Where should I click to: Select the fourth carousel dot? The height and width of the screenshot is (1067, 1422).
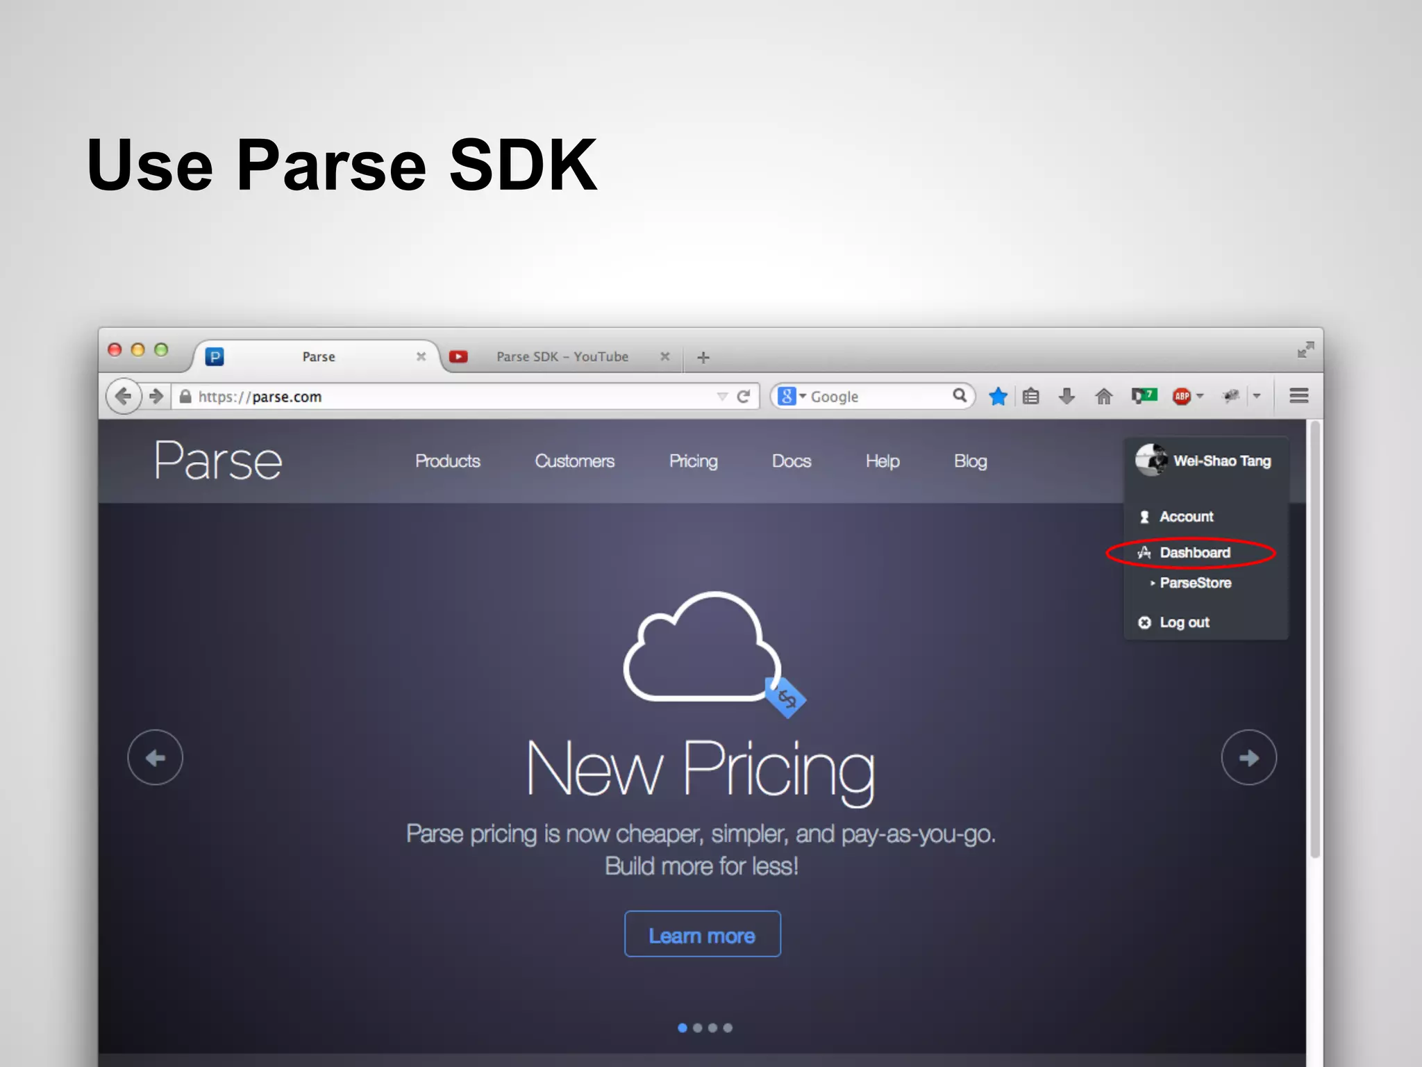[728, 1028]
